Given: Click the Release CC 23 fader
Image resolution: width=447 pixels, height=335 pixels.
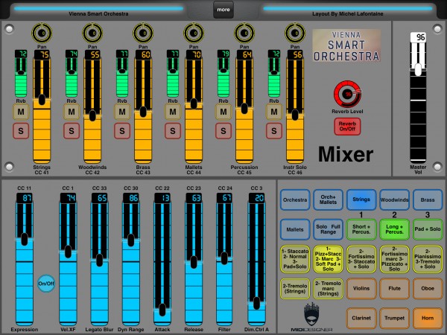Looking at the screenshot, I should click(x=194, y=259).
